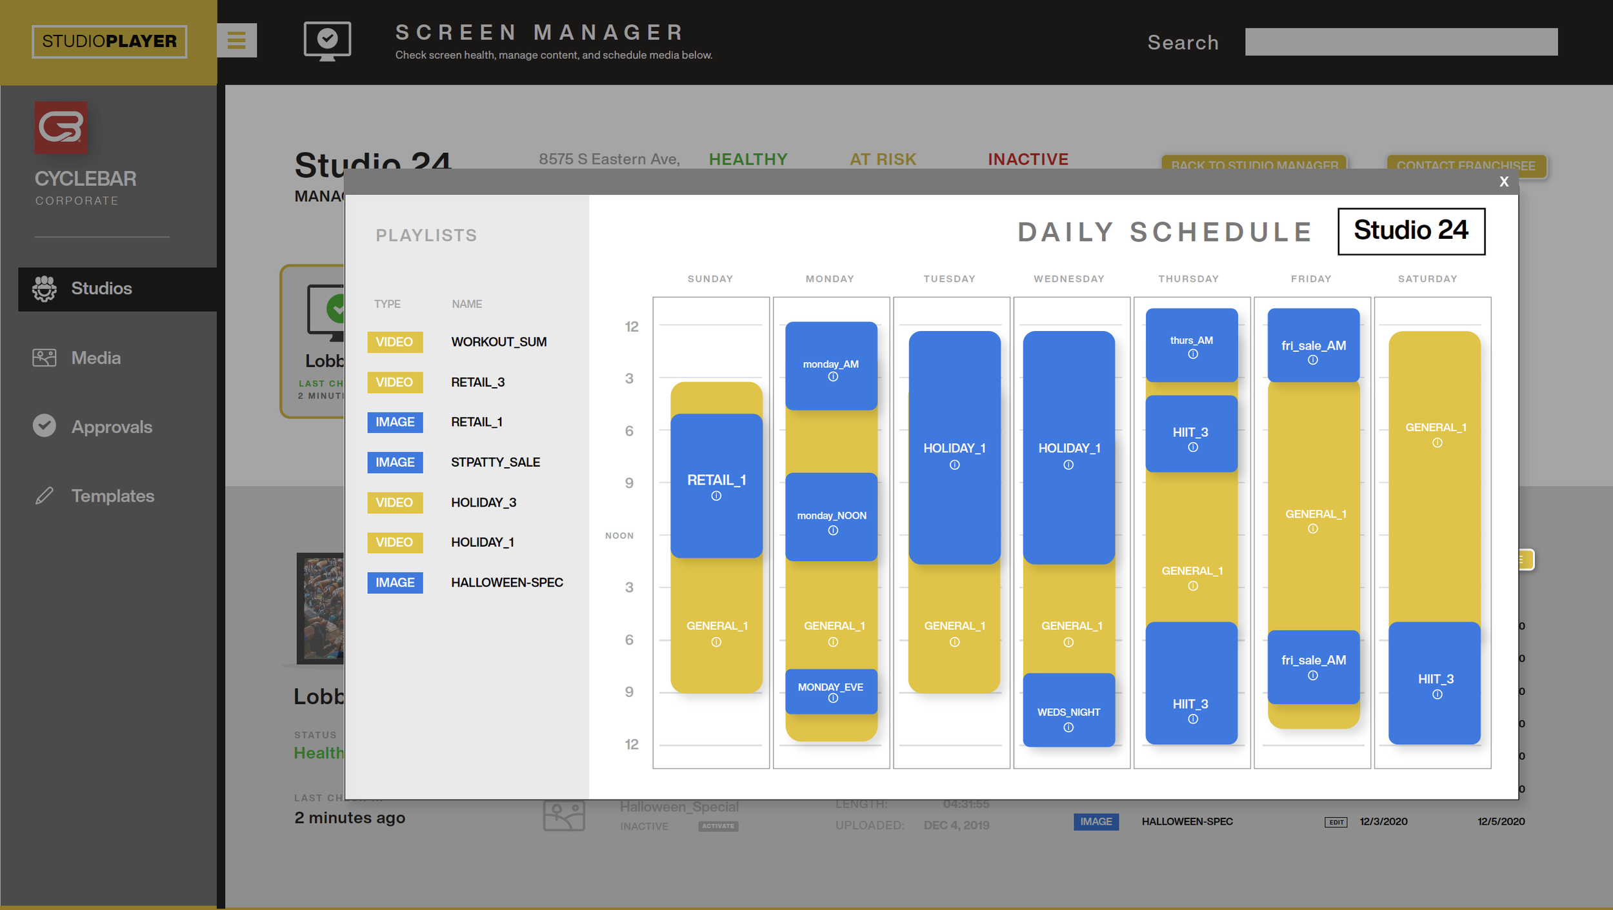Click info icon on Saturday HIIT_3 block

coord(1437,695)
